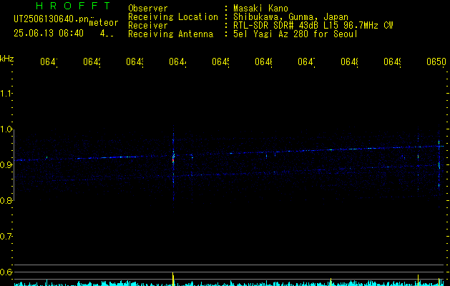Select the observer name Masaki Kano

click(260, 9)
